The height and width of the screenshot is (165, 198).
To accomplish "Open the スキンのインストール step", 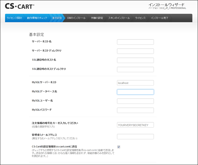I will 119,18.
